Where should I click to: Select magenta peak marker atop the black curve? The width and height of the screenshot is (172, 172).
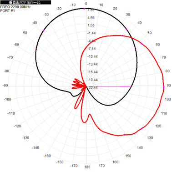pyautogui.click(x=84, y=9)
